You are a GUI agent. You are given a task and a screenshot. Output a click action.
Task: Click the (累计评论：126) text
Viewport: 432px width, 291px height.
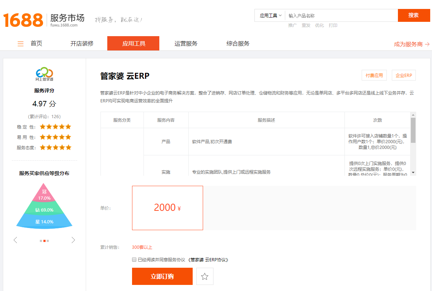[44, 117]
